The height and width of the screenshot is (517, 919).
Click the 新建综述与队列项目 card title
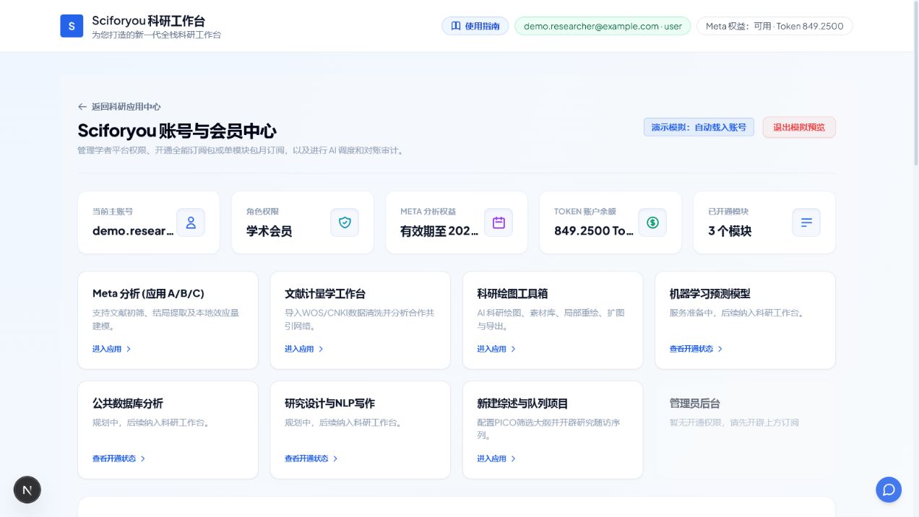tap(522, 404)
